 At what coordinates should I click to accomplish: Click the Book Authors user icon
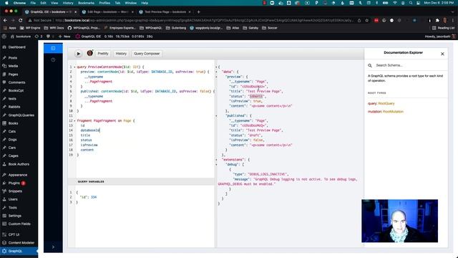pyautogui.click(x=4, y=164)
